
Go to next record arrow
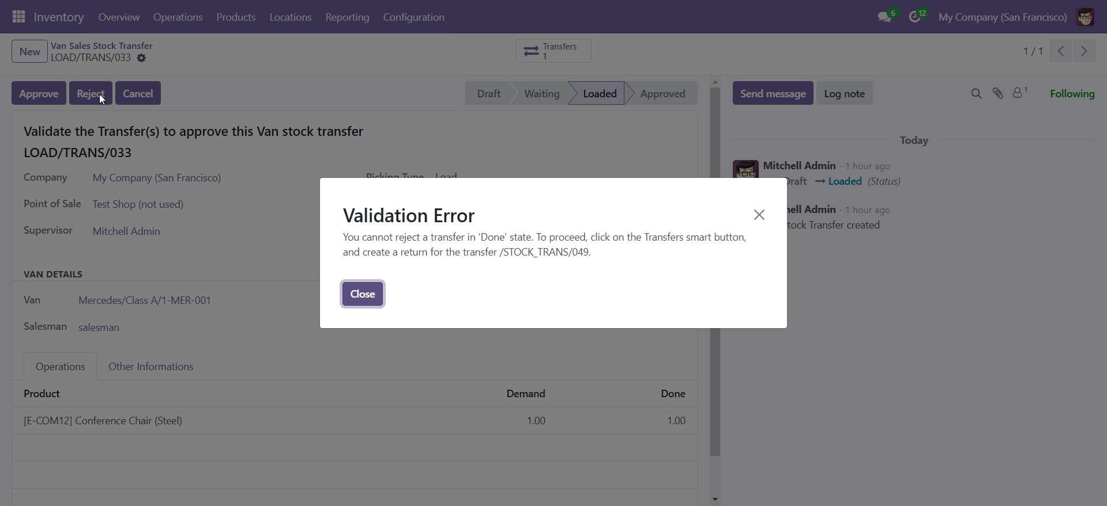(x=1084, y=51)
